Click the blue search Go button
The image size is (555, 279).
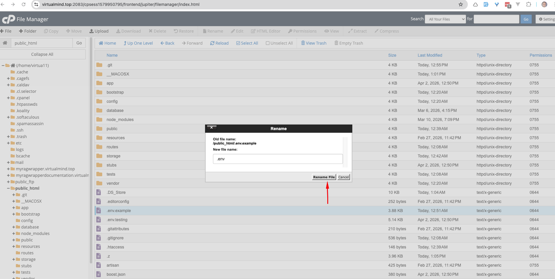click(526, 19)
